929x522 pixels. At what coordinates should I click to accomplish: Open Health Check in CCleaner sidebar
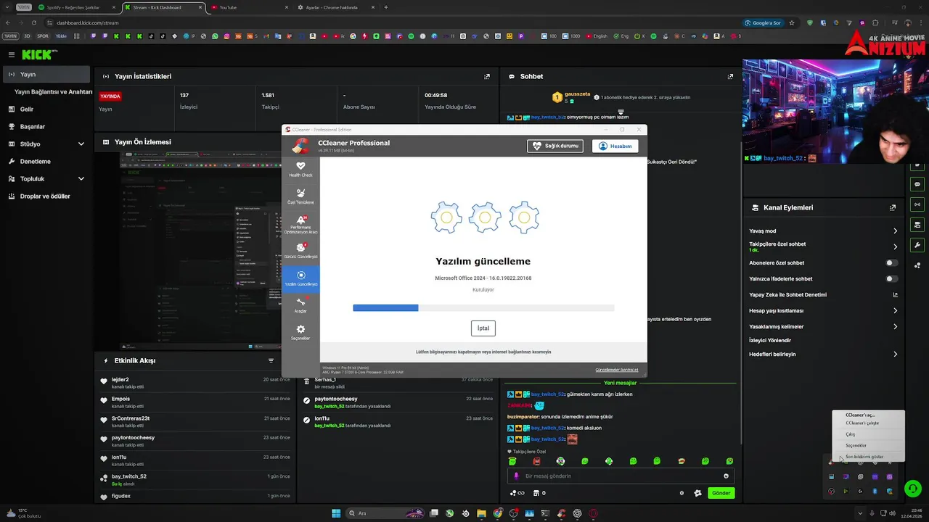(300, 170)
